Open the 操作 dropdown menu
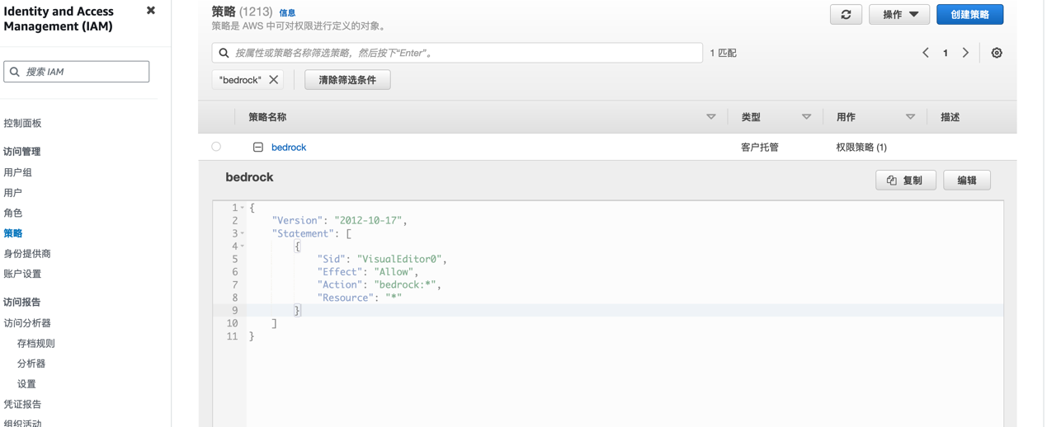This screenshot has width=1047, height=427. (x=899, y=15)
